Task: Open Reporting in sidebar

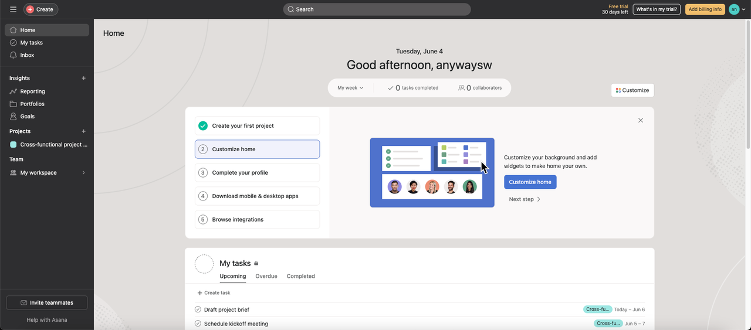Action: tap(47, 91)
